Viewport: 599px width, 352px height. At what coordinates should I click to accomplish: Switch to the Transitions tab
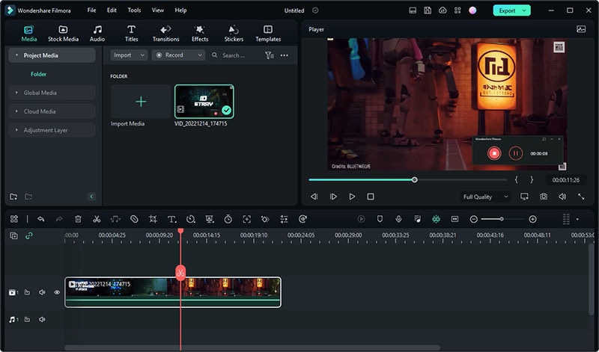point(165,33)
